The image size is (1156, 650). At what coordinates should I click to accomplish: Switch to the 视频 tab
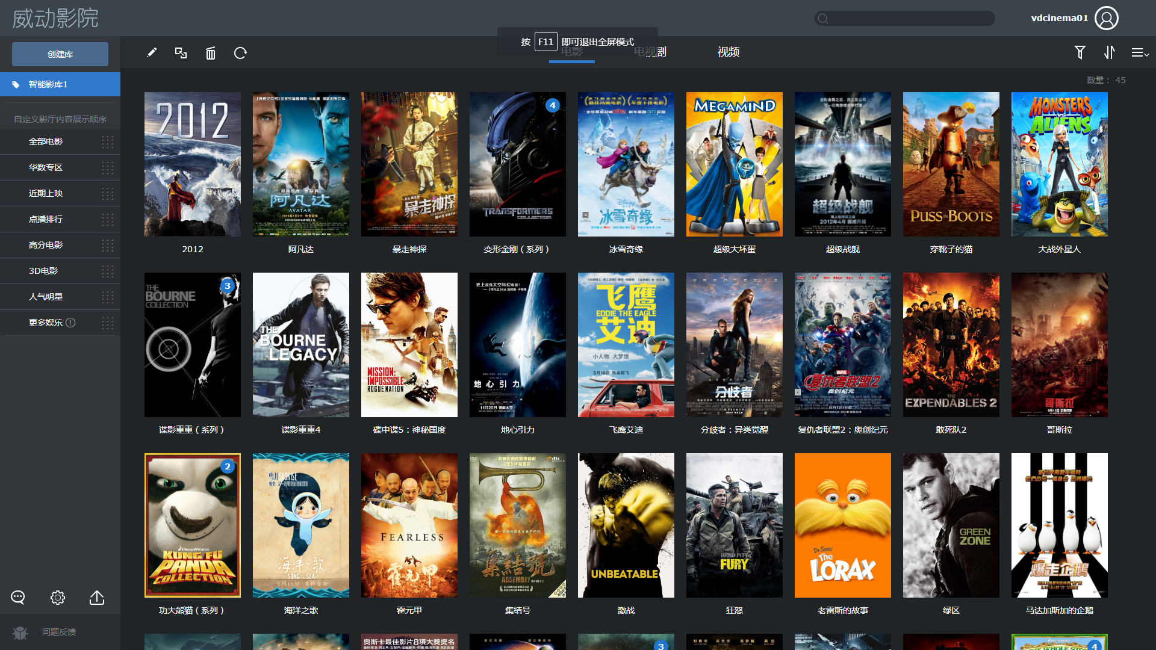[729, 52]
